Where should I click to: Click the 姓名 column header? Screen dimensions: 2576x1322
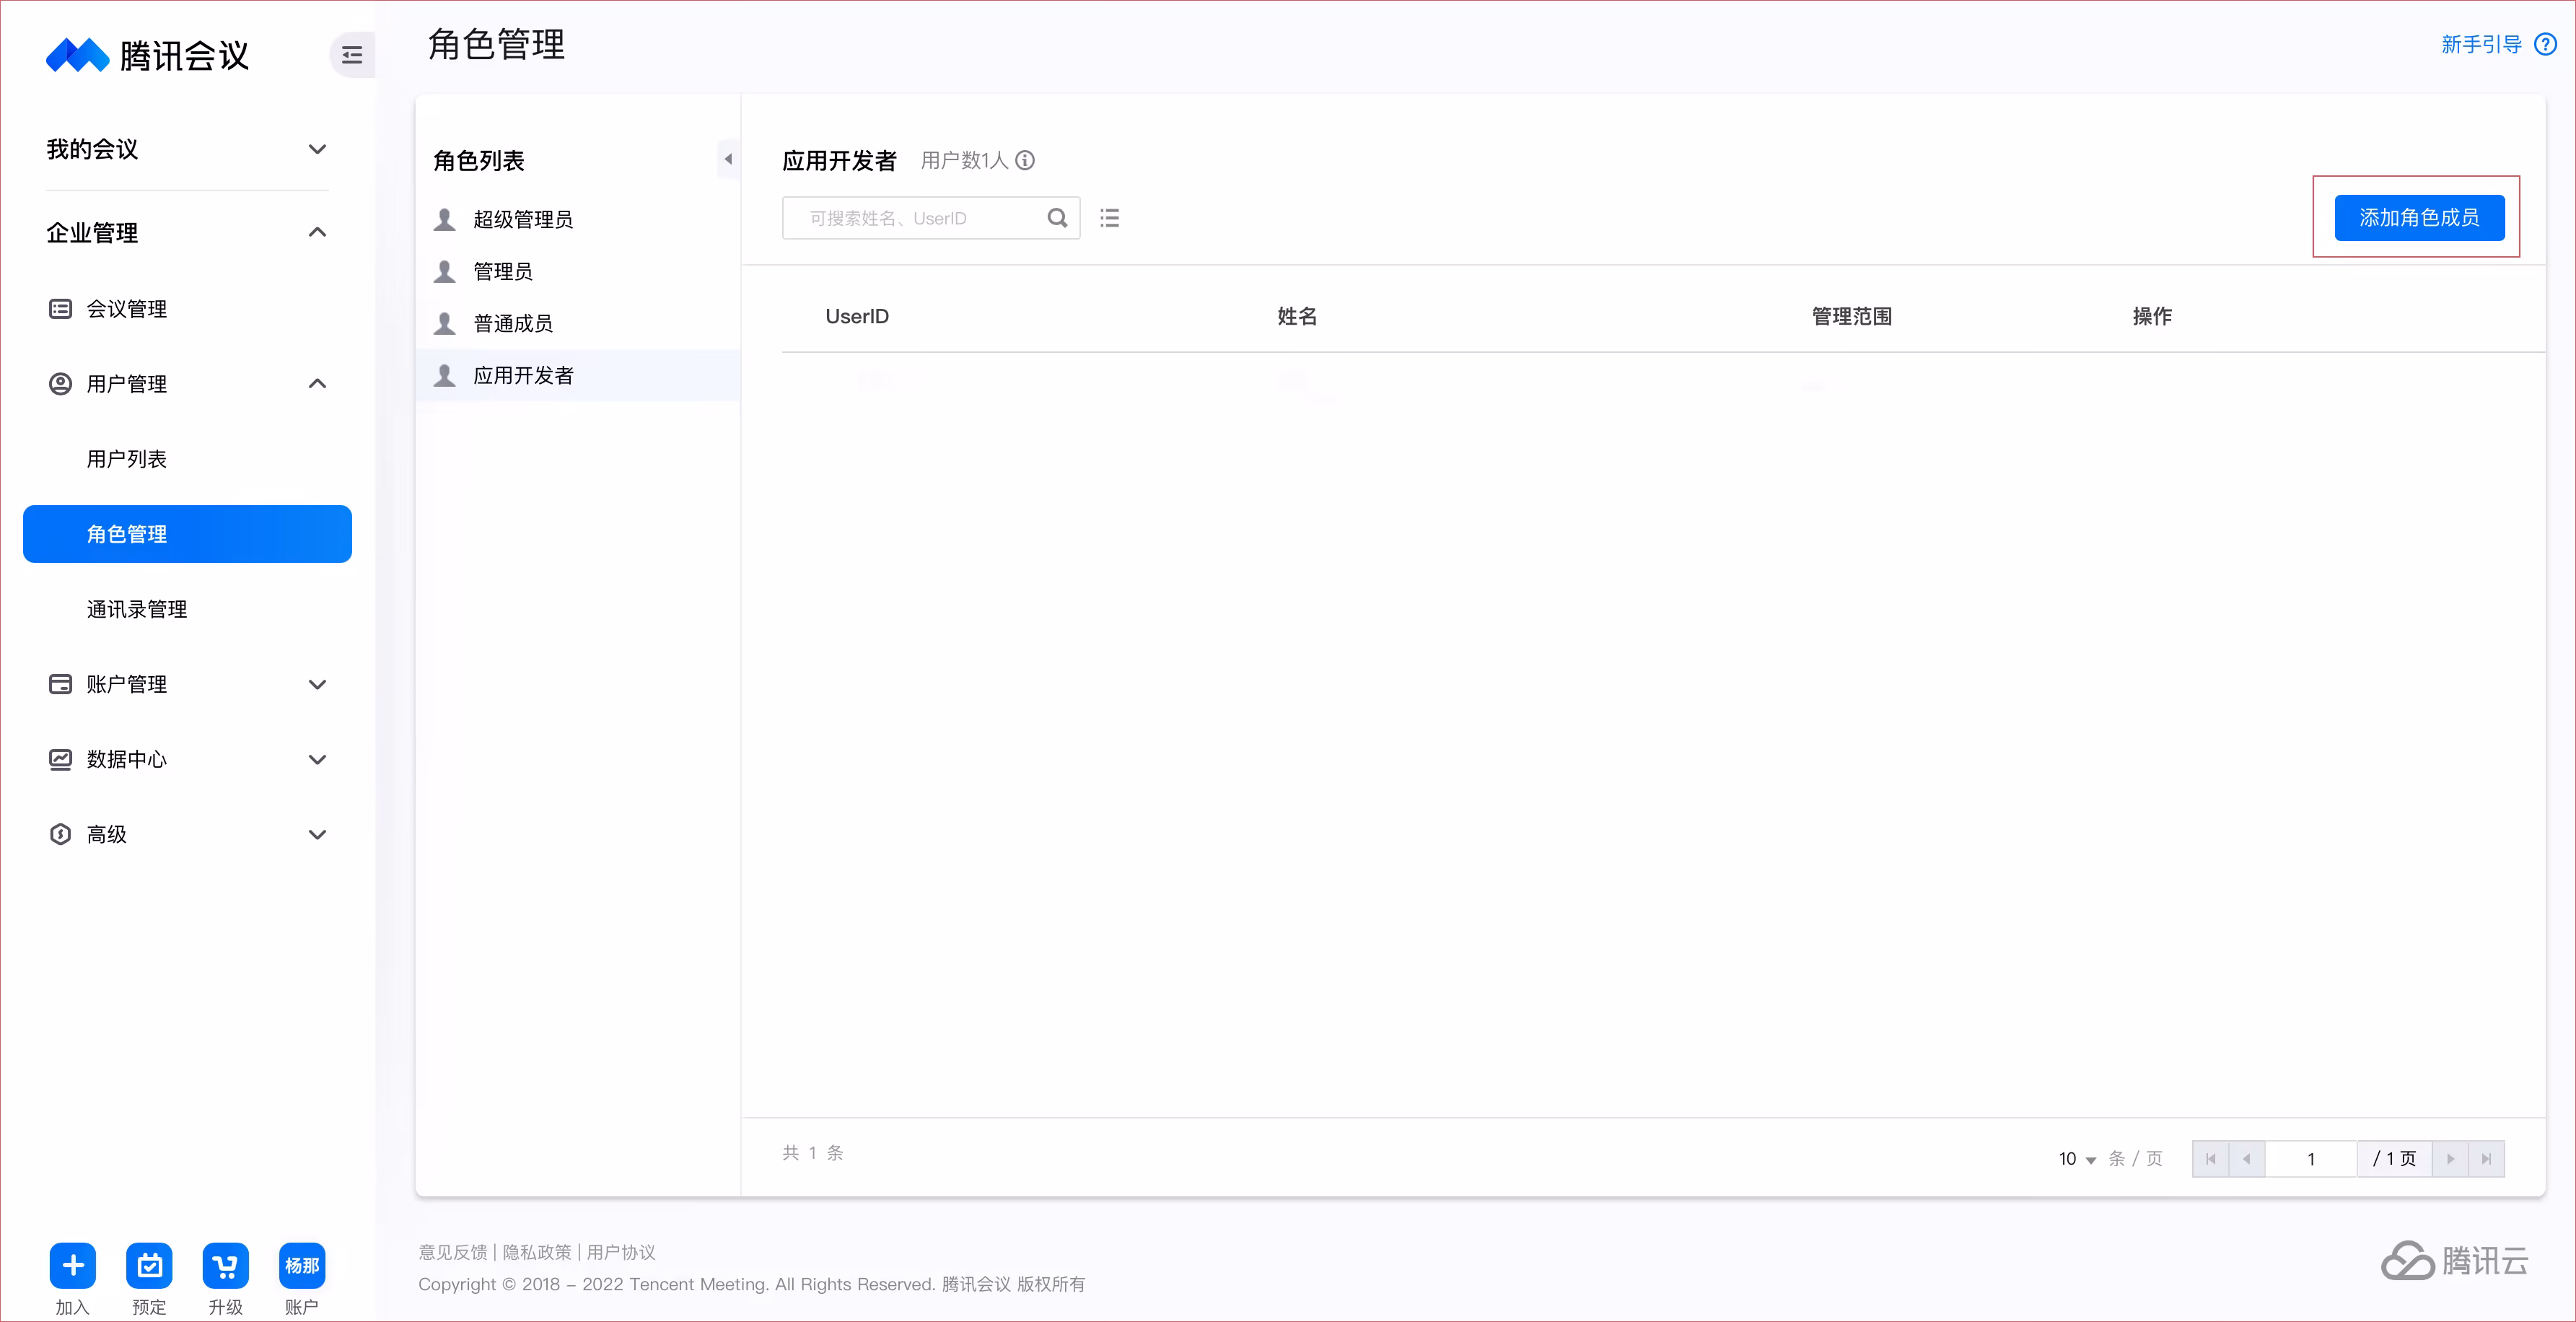pyautogui.click(x=1297, y=316)
